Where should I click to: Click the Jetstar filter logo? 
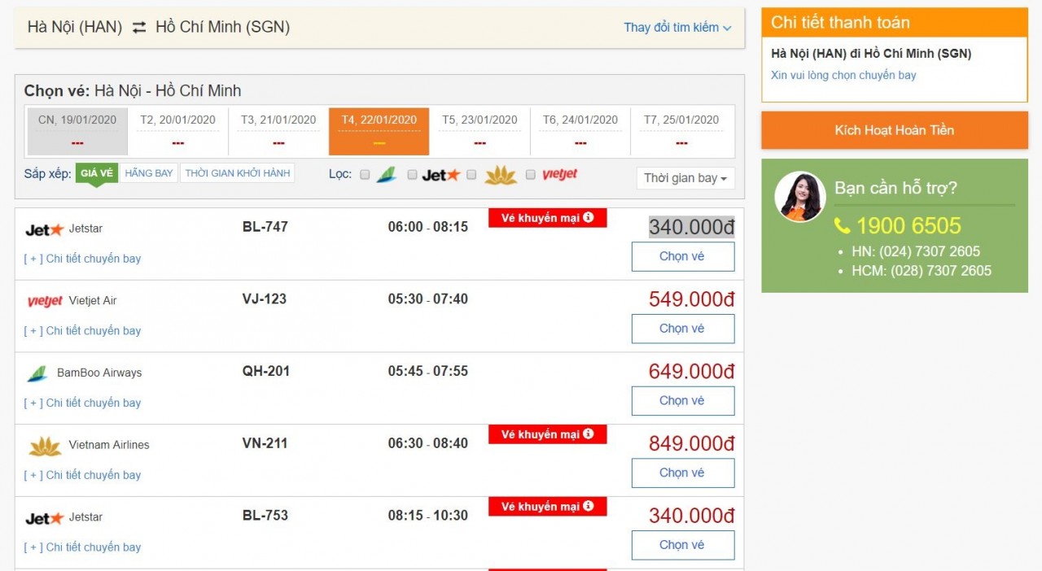441,175
